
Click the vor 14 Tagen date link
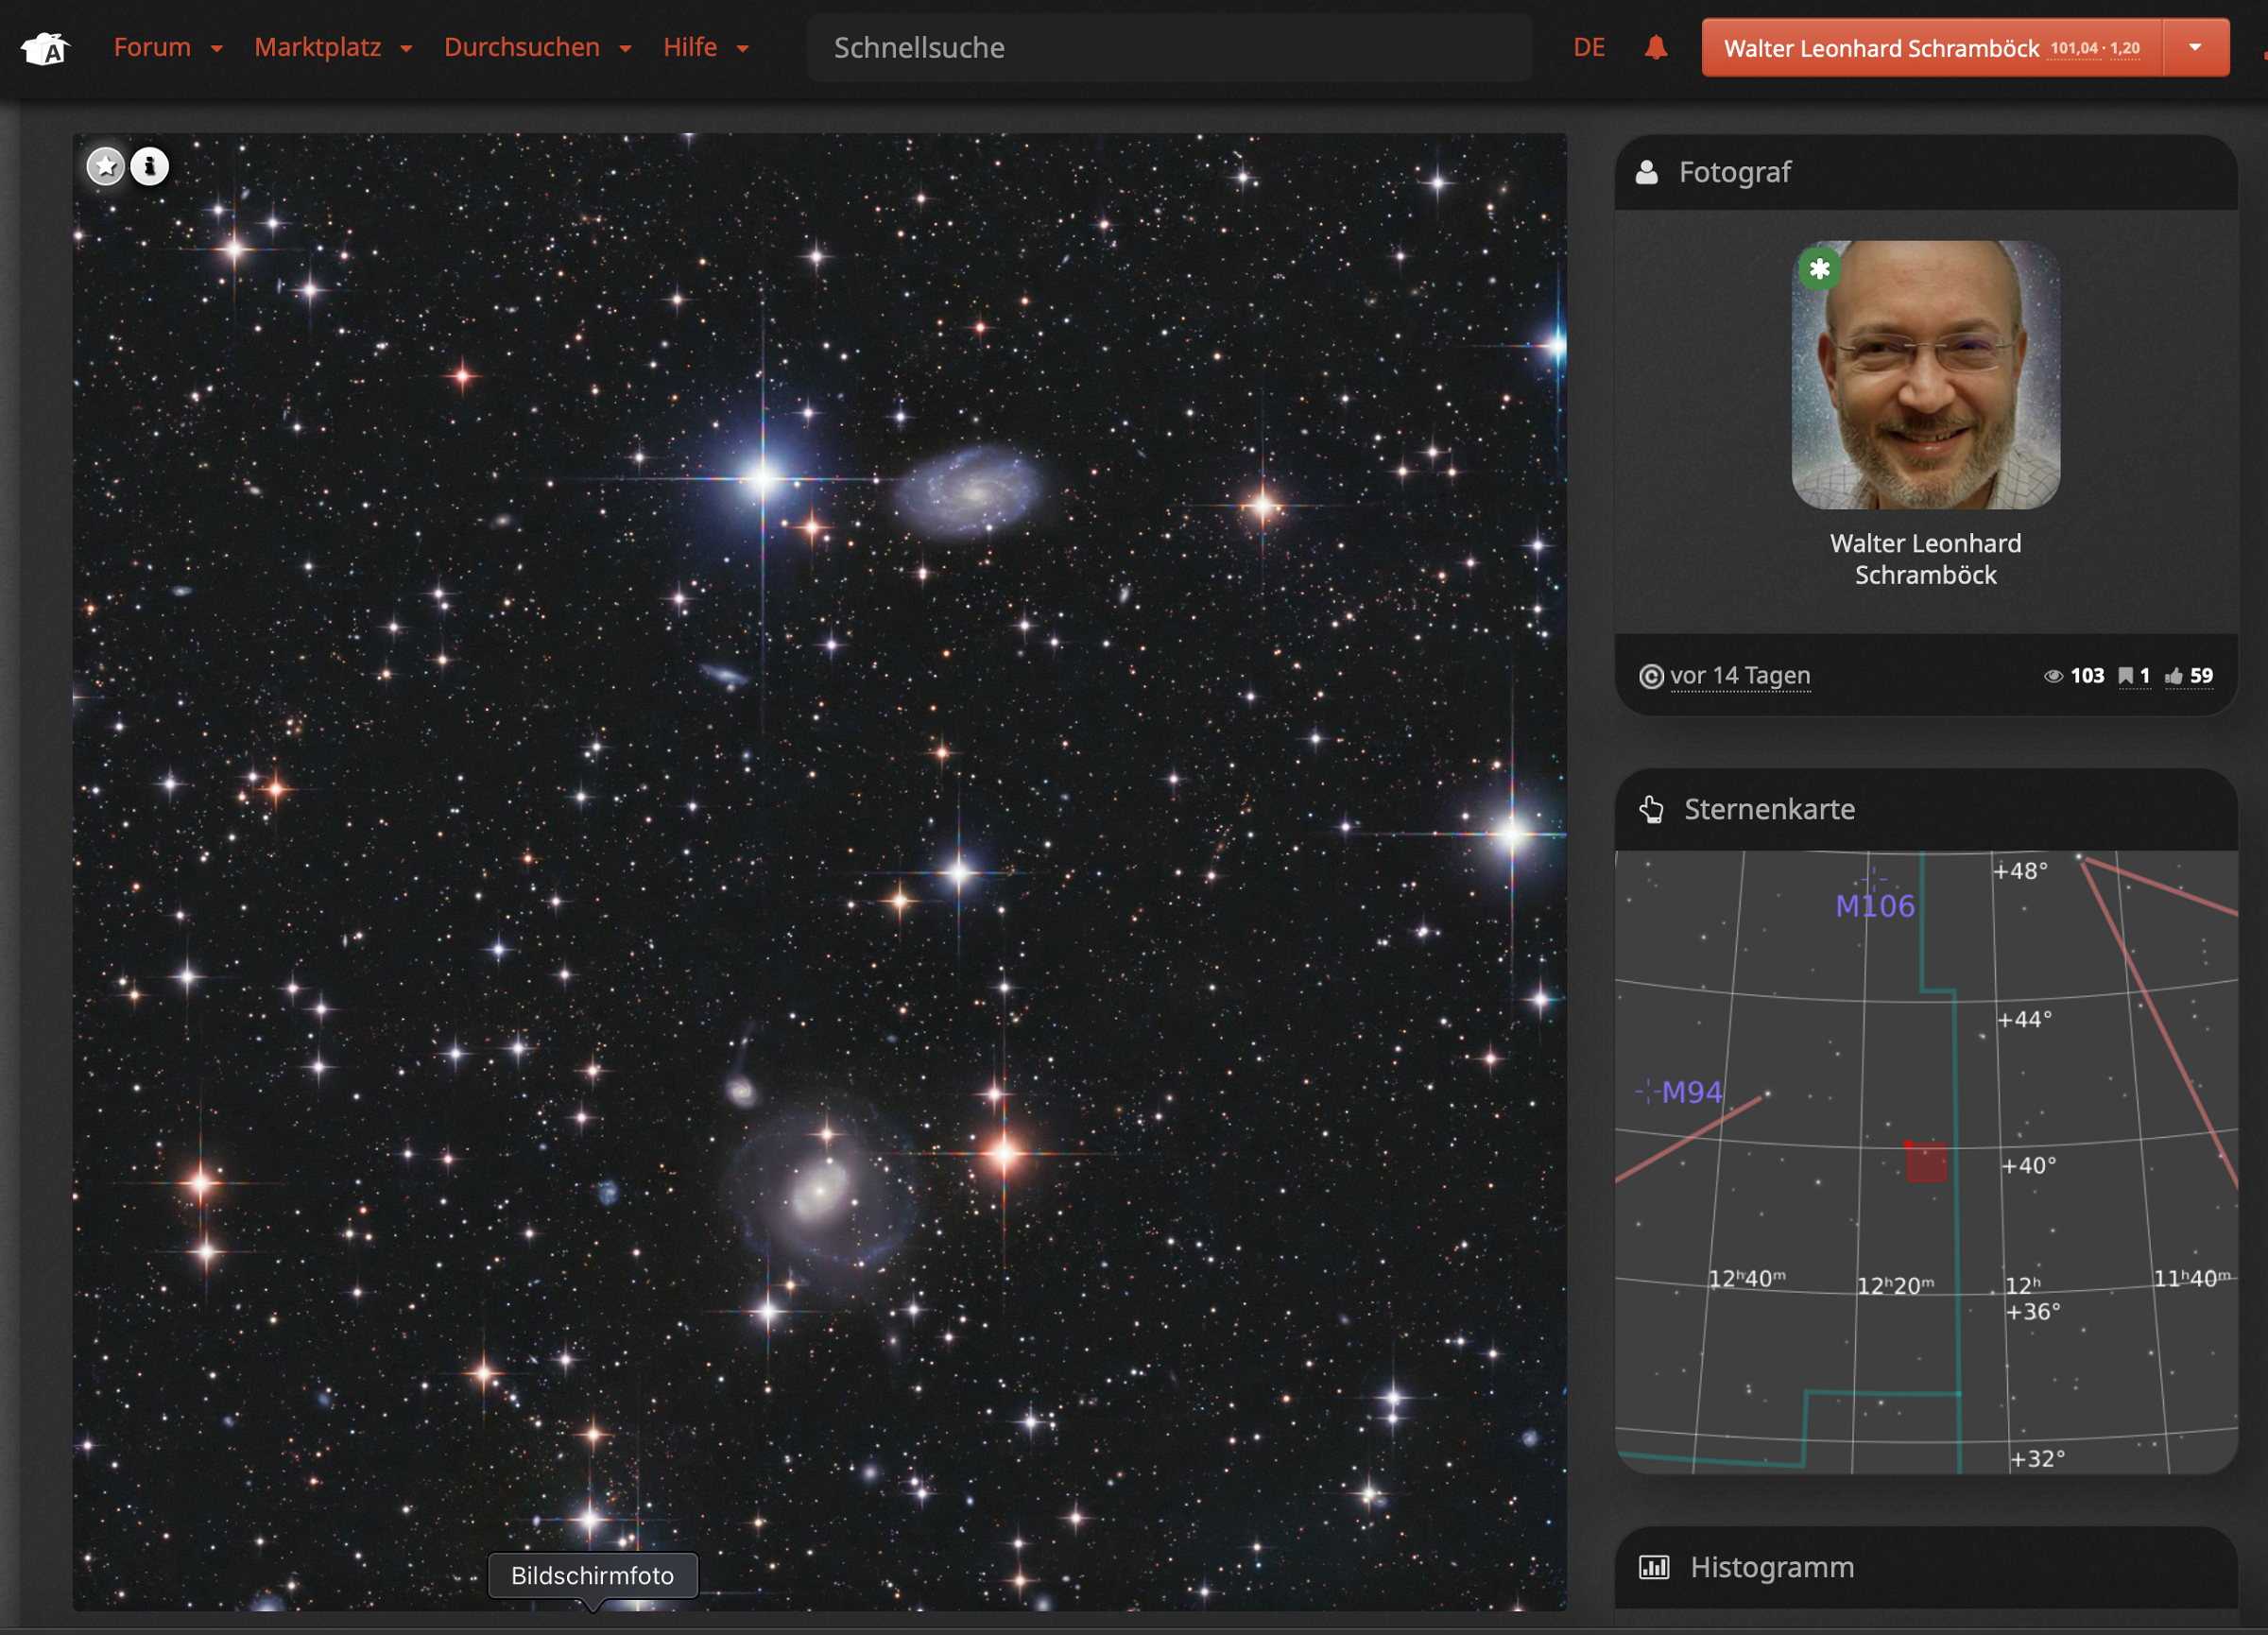1740,676
